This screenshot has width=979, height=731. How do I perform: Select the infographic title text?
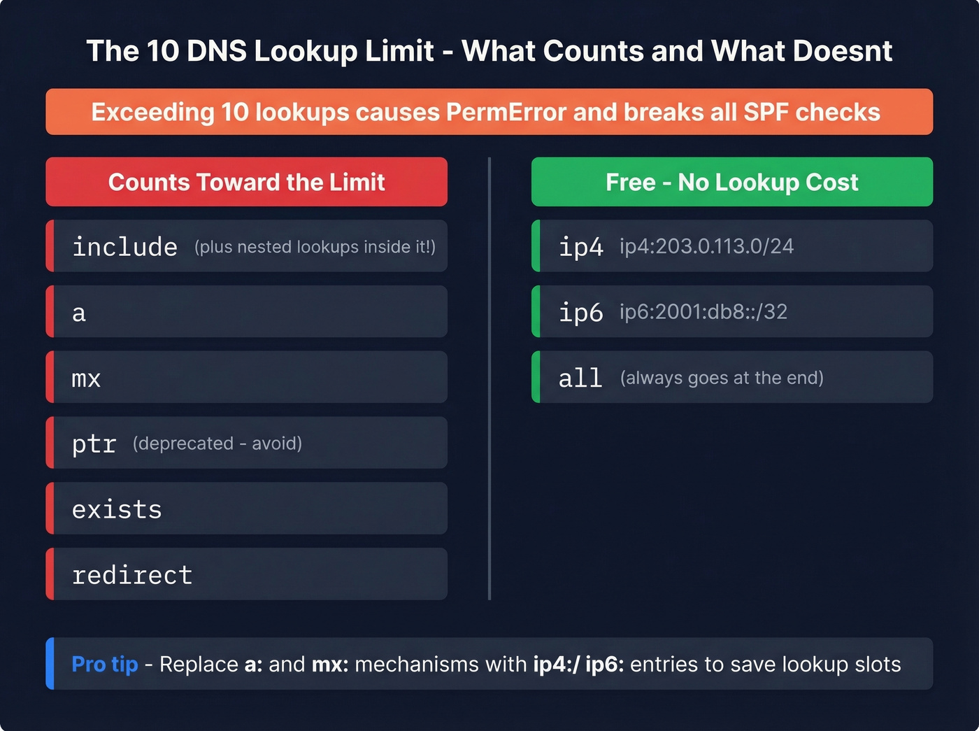click(489, 50)
